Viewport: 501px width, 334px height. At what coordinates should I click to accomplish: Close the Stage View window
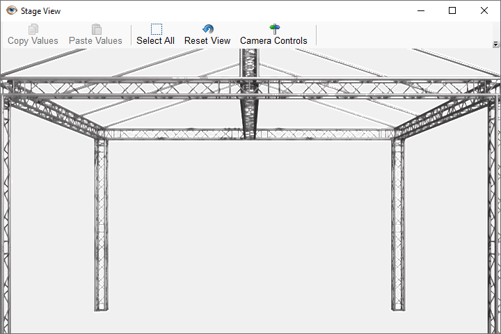point(484,10)
